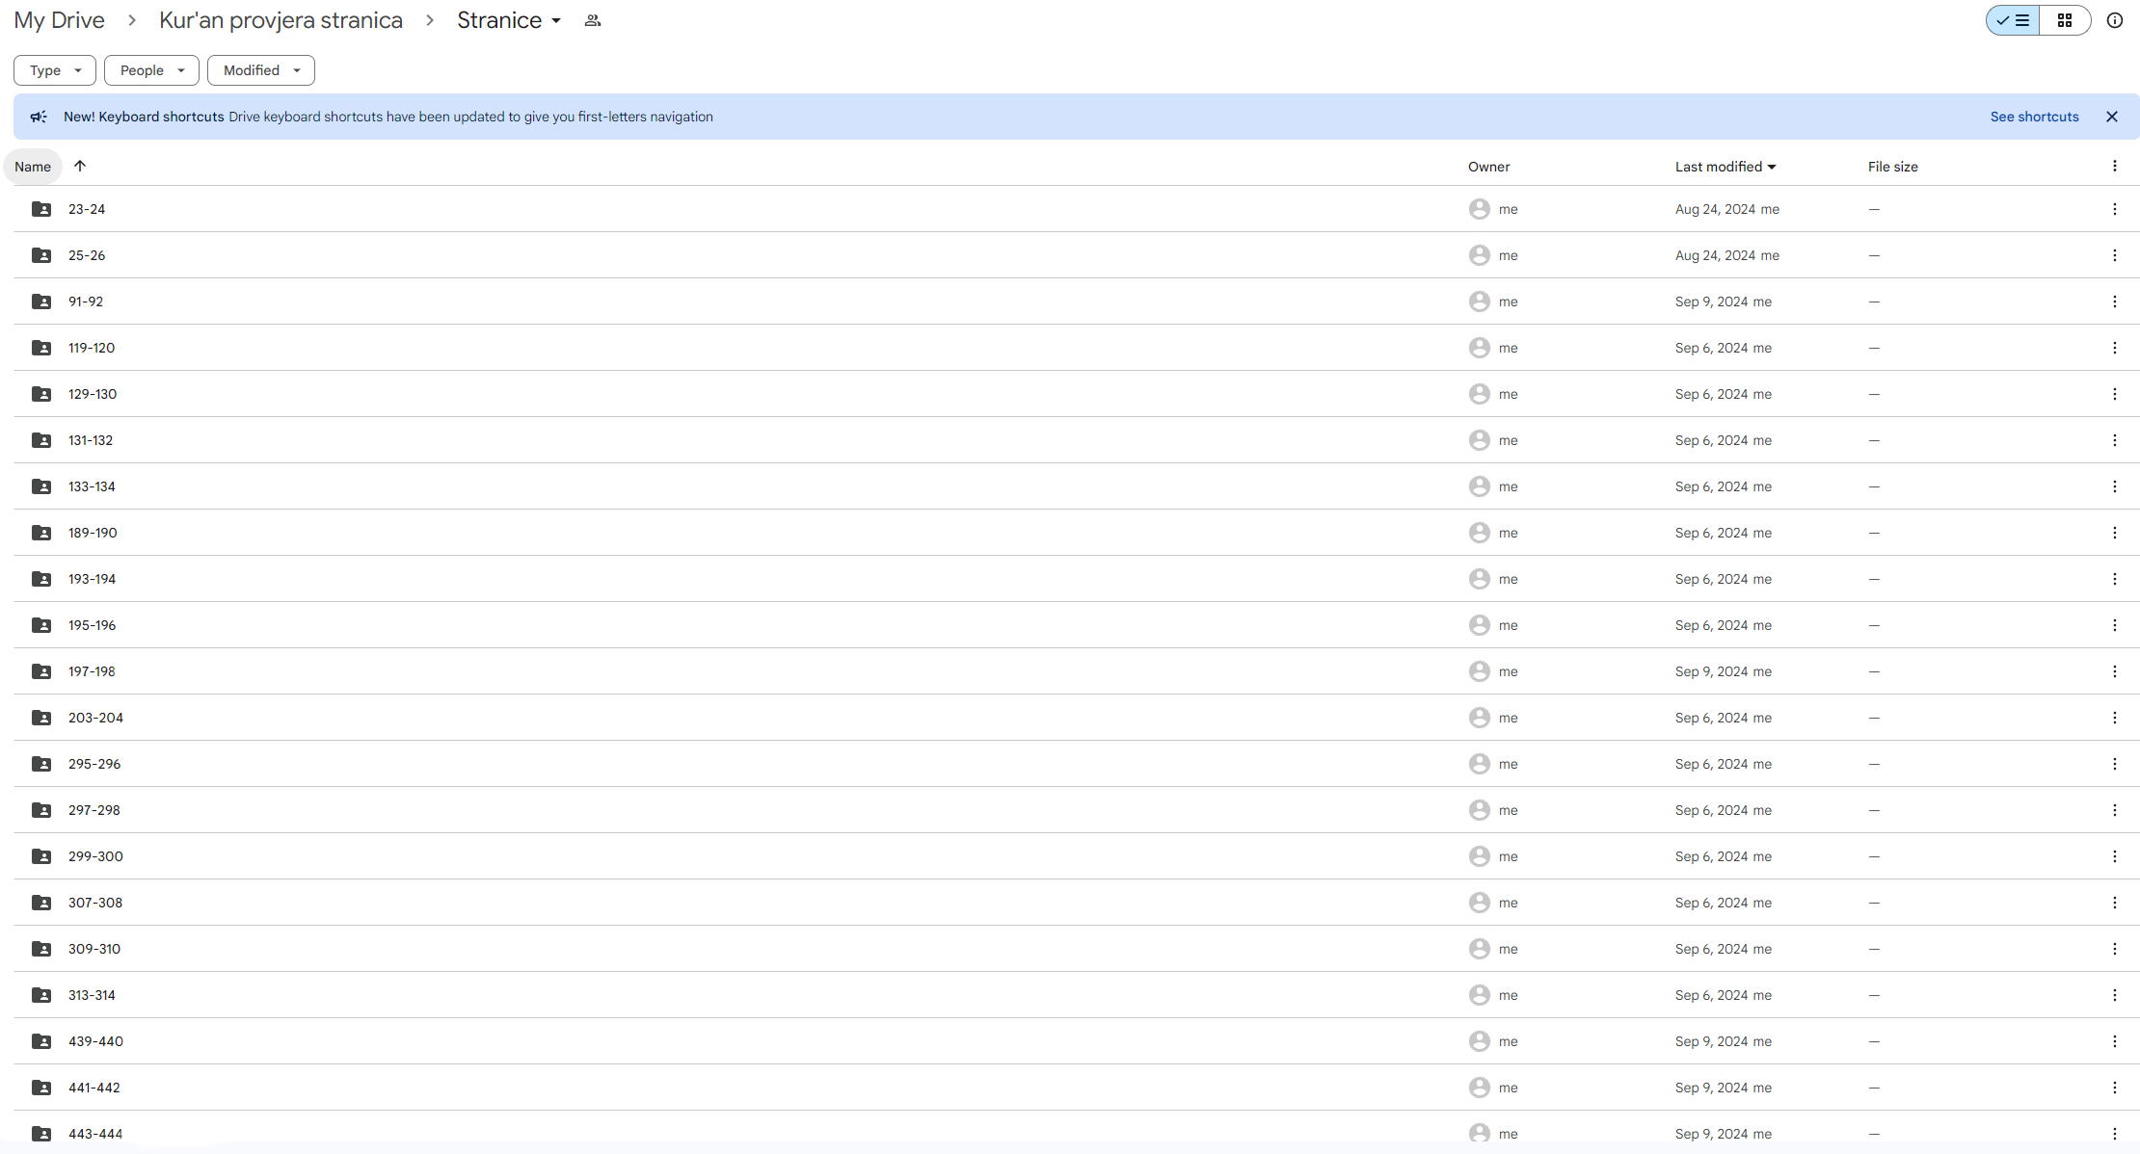Image resolution: width=2140 pixels, height=1154 pixels.
Task: Open more options for folder 23-24
Action: point(2114,208)
